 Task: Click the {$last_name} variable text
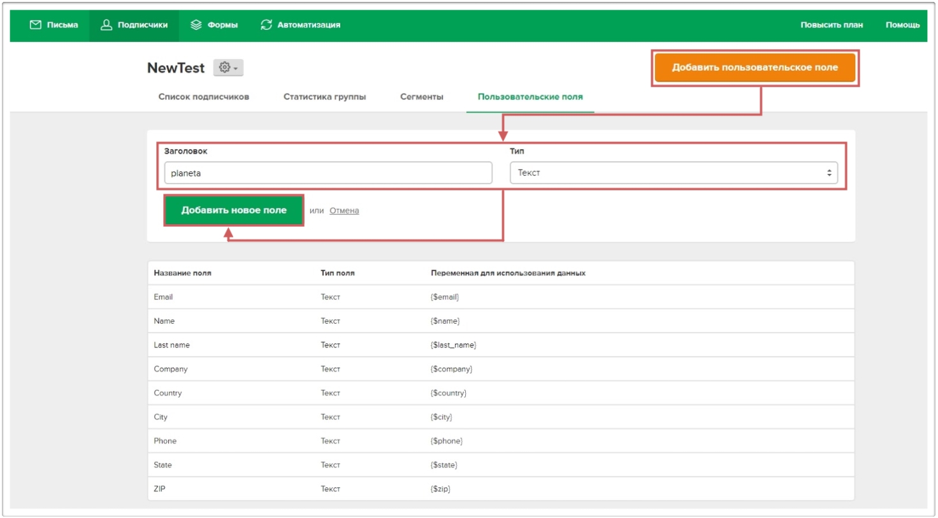click(x=453, y=345)
